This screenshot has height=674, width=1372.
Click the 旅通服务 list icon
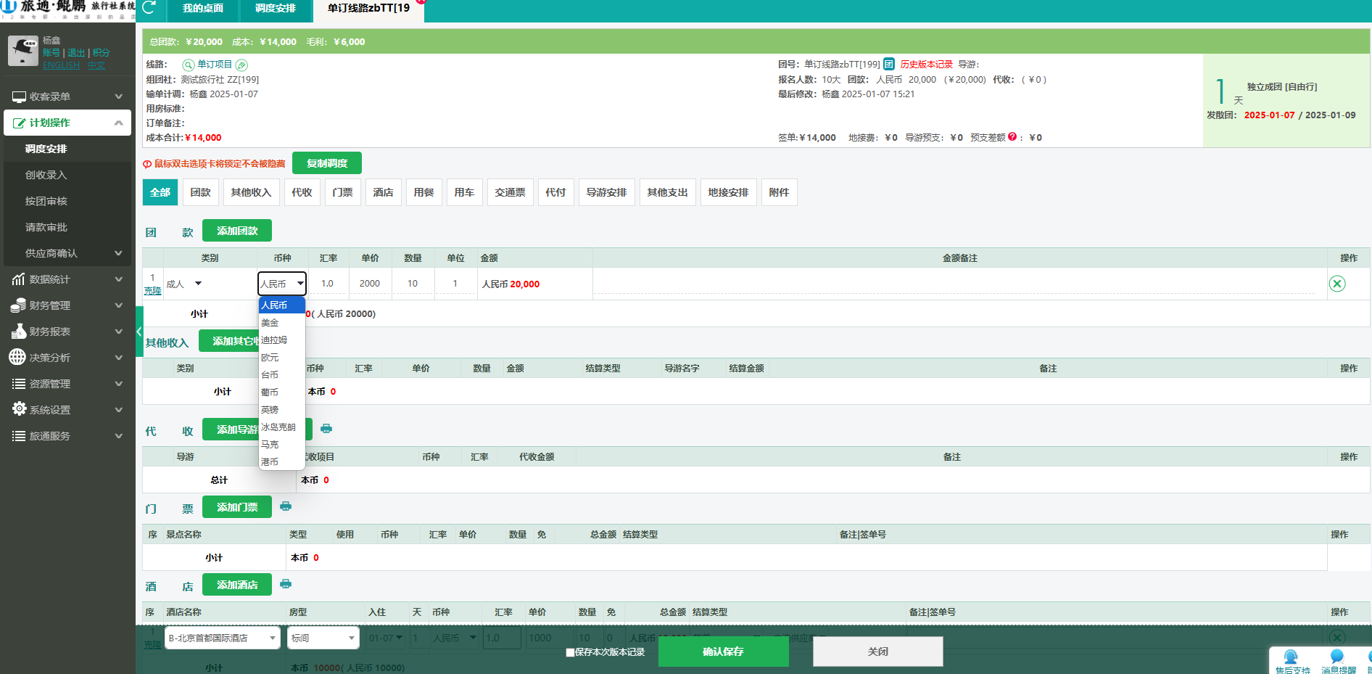tap(19, 436)
